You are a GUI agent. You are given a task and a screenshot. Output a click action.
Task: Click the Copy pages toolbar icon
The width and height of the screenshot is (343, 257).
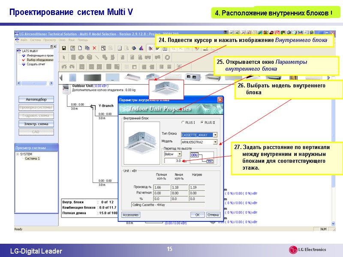tap(87, 48)
